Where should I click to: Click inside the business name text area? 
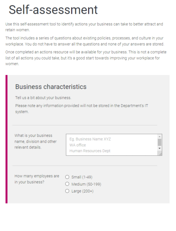pyautogui.click(x=112, y=145)
